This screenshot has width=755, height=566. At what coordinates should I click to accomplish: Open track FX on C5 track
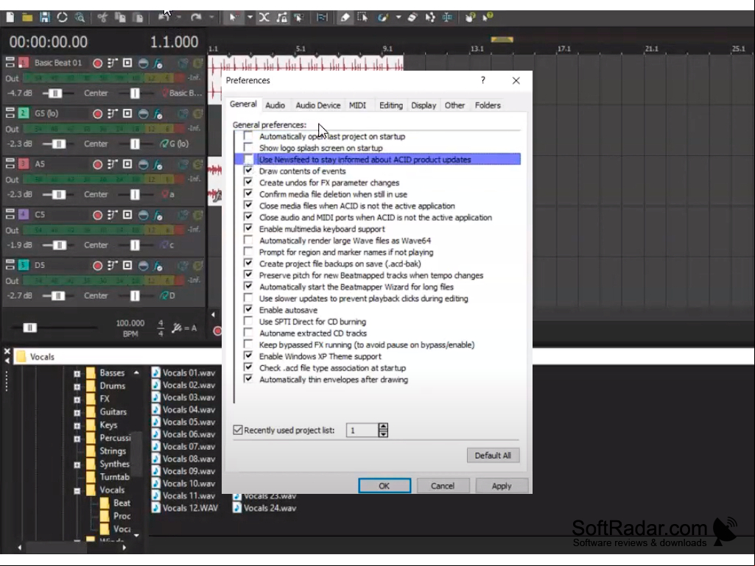[x=158, y=215]
